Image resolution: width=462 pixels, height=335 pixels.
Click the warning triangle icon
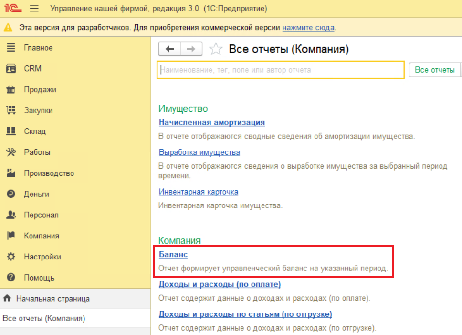[x=8, y=27]
